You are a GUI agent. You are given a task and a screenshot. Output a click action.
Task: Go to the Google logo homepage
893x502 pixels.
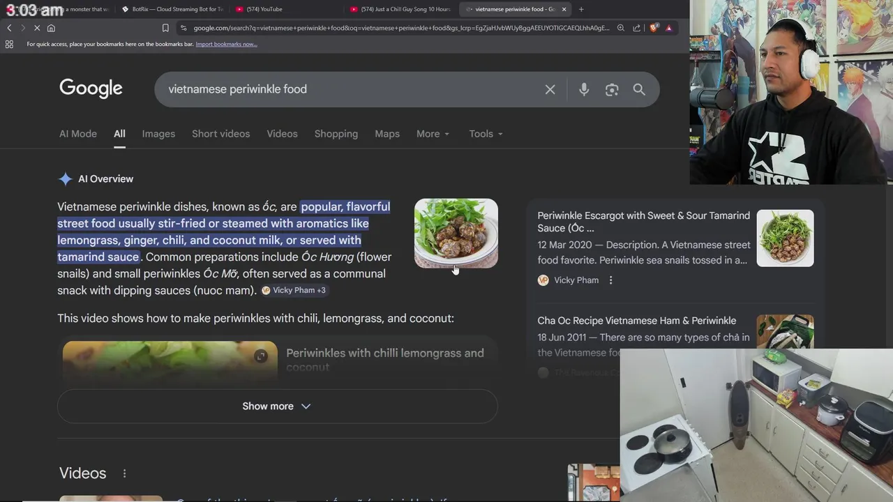(x=91, y=89)
